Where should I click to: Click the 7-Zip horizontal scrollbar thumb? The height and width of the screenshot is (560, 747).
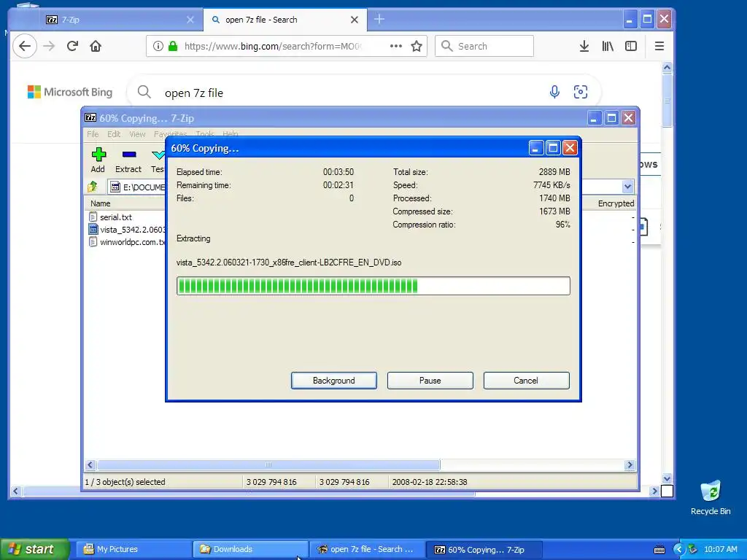pyautogui.click(x=268, y=464)
